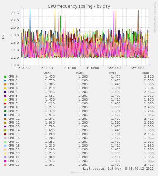Click the '2.4 G' y-axis label
This screenshot has height=176, width=158.
(15, 13)
